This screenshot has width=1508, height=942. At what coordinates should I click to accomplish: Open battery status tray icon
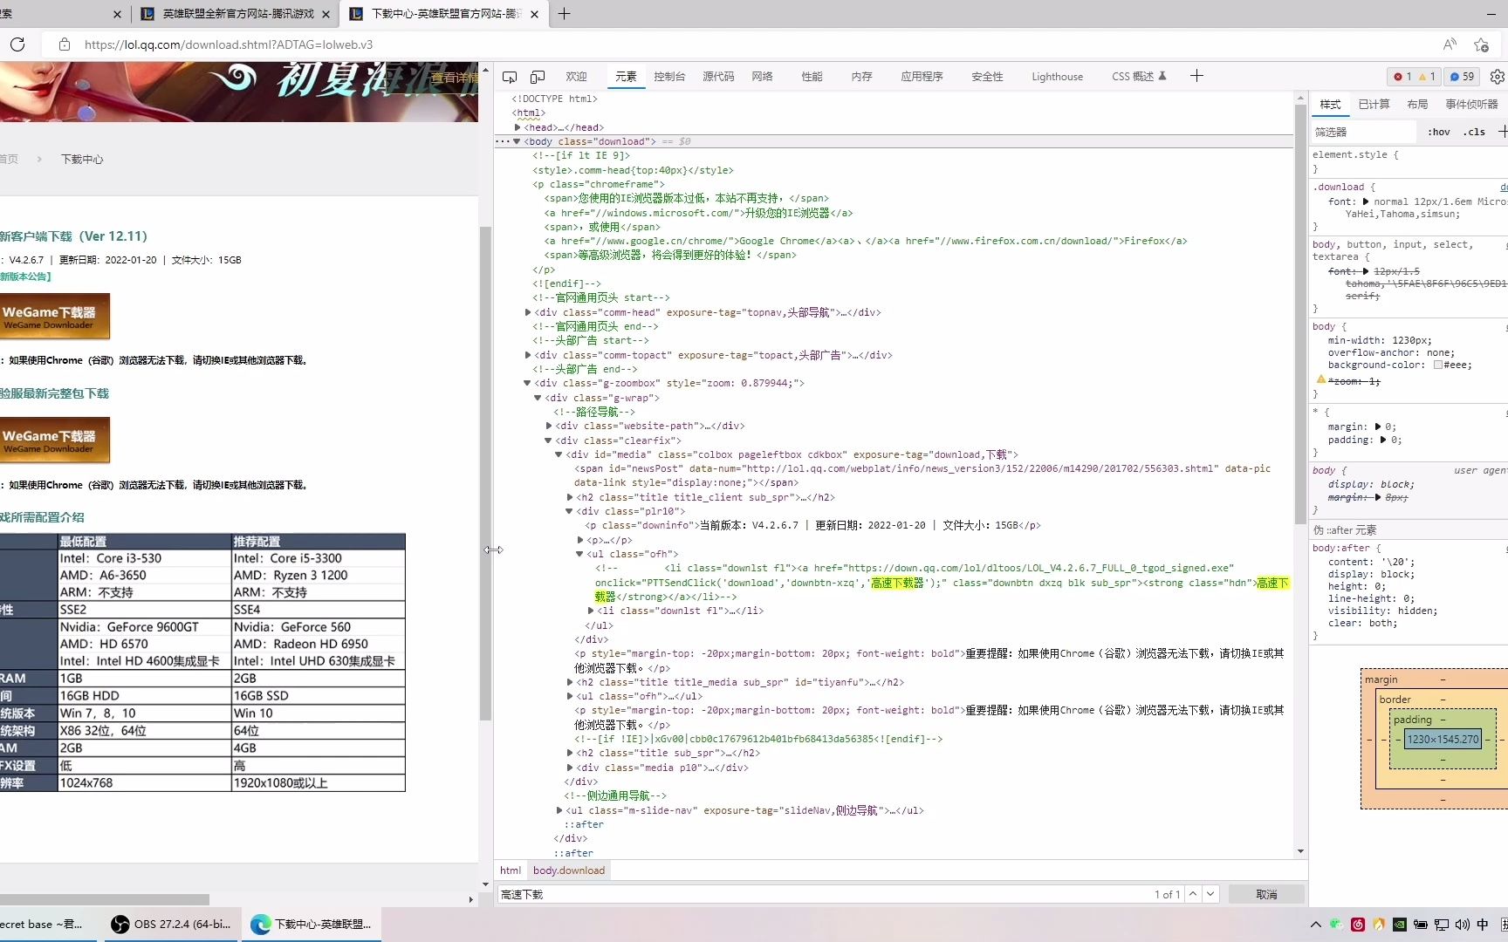click(1421, 925)
